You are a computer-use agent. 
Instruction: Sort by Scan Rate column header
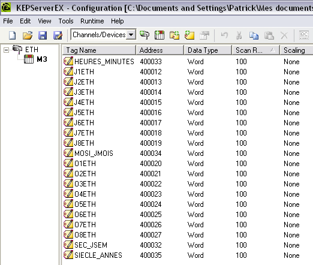click(256, 50)
